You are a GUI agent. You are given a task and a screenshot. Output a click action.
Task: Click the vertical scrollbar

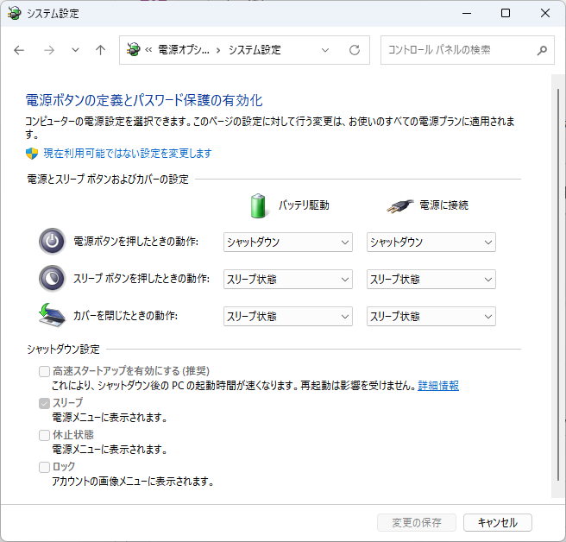tap(558, 286)
